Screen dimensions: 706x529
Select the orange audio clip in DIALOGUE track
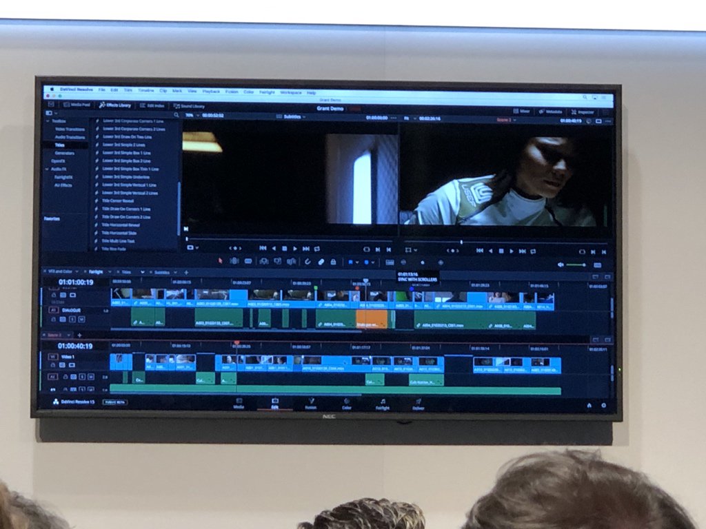pos(372,319)
